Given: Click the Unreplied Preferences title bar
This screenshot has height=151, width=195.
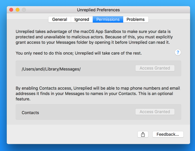Looking at the screenshot, I should (x=98, y=10).
